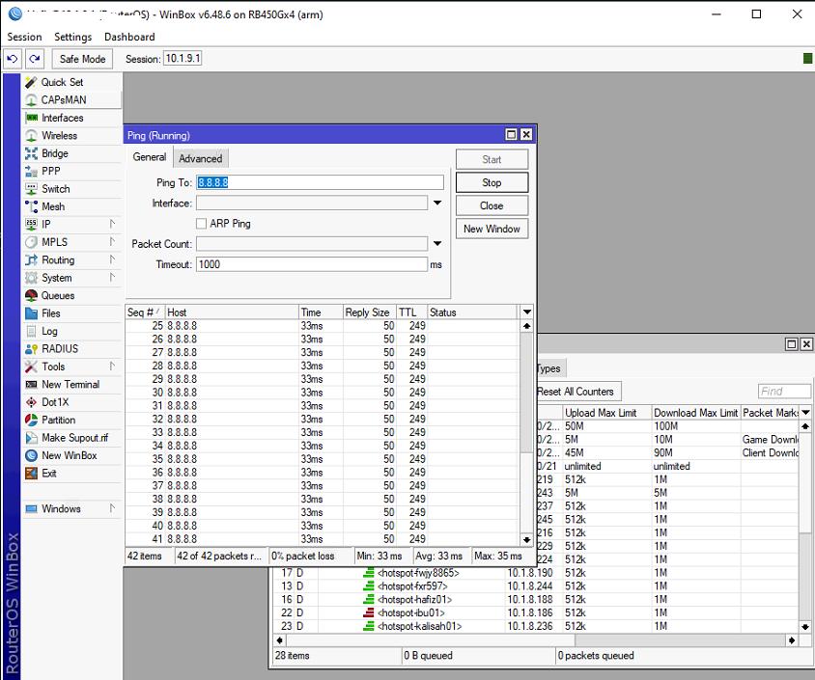Sort queues by Upload Max Limit column

point(606,412)
